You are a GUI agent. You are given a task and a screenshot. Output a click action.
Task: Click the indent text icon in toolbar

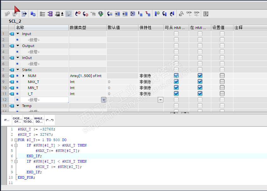coord(118,14)
